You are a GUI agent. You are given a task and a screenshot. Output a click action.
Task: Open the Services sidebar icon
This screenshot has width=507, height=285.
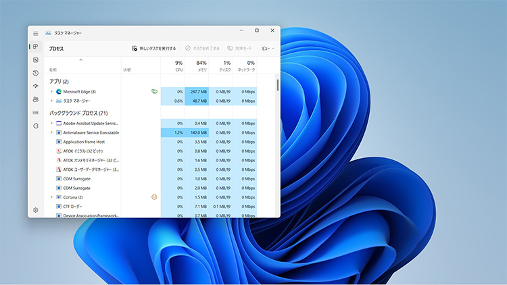(x=36, y=126)
